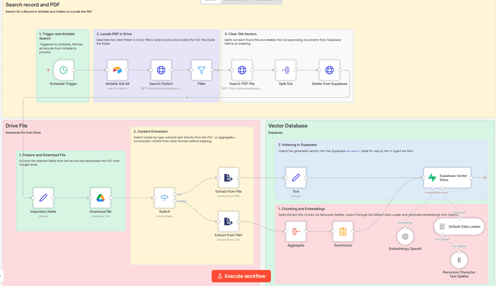Run the workflow with Execute workflow button
Image resolution: width=496 pixels, height=286 pixels.
coord(241,276)
